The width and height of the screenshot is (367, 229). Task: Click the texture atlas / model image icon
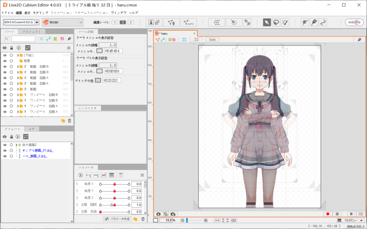coord(154,23)
